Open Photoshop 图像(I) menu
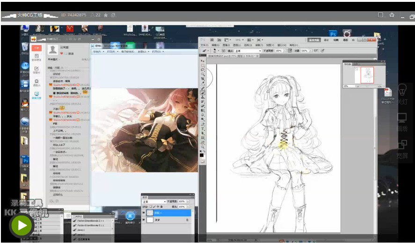 [x=226, y=45]
